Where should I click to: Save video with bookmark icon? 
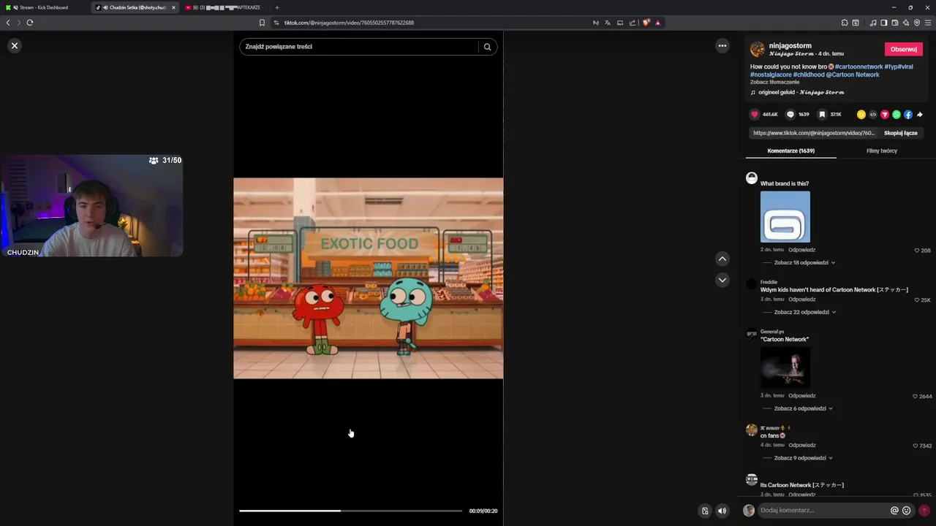point(822,115)
